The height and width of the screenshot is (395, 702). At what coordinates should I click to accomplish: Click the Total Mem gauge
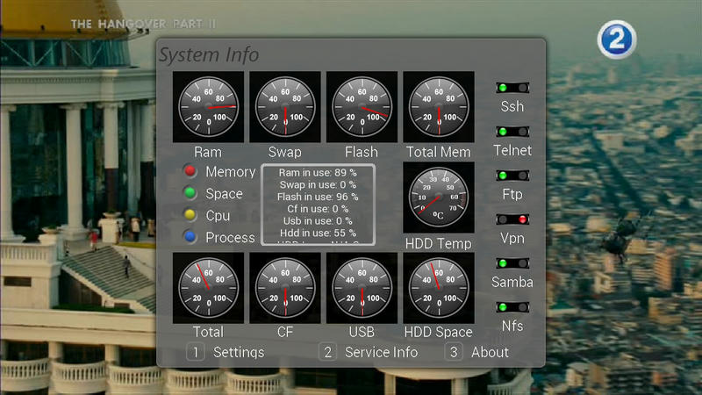439,106
